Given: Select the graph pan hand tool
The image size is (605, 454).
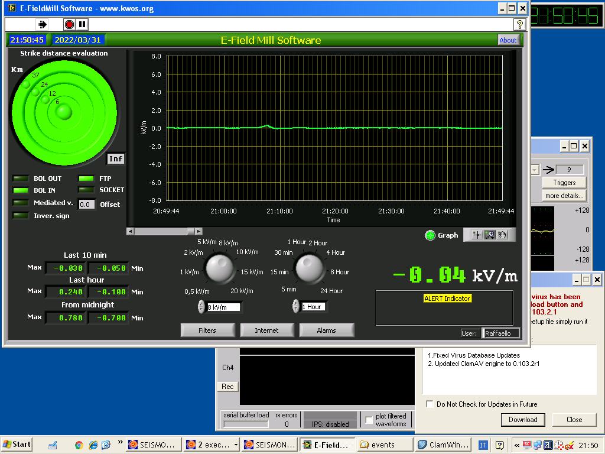Looking at the screenshot, I should [x=502, y=235].
